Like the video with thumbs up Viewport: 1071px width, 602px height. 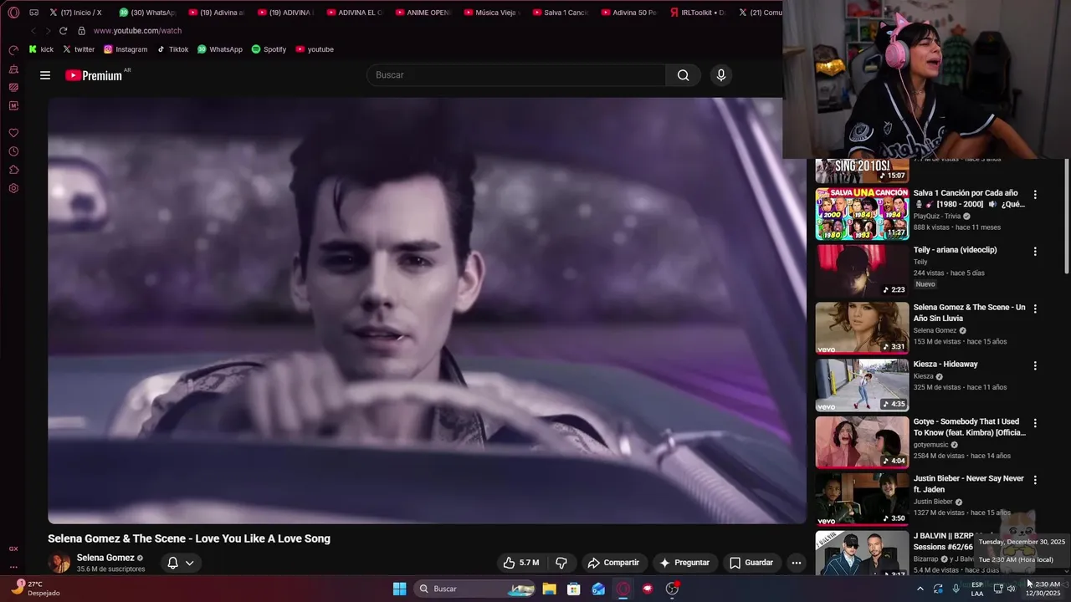[x=520, y=563]
